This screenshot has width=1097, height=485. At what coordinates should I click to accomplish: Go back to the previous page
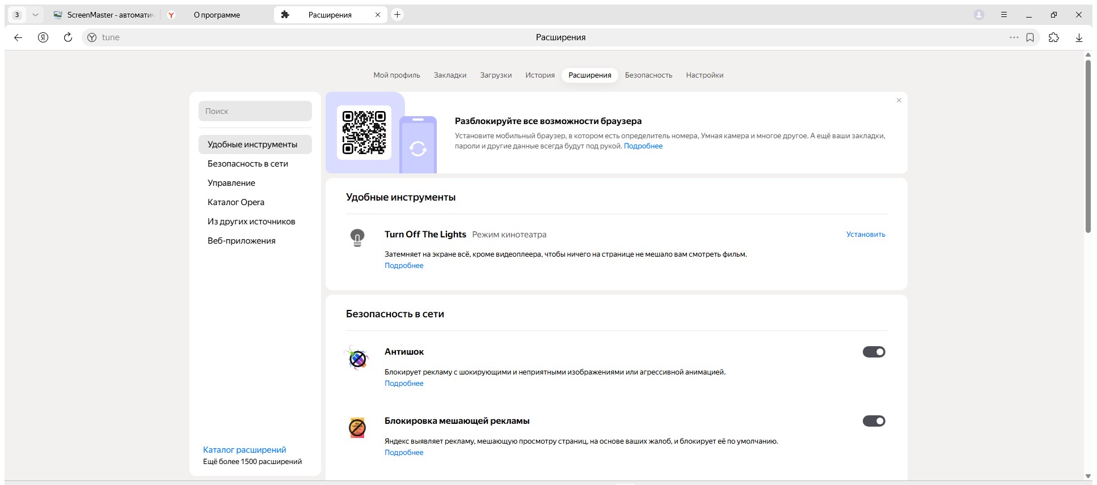coord(18,37)
